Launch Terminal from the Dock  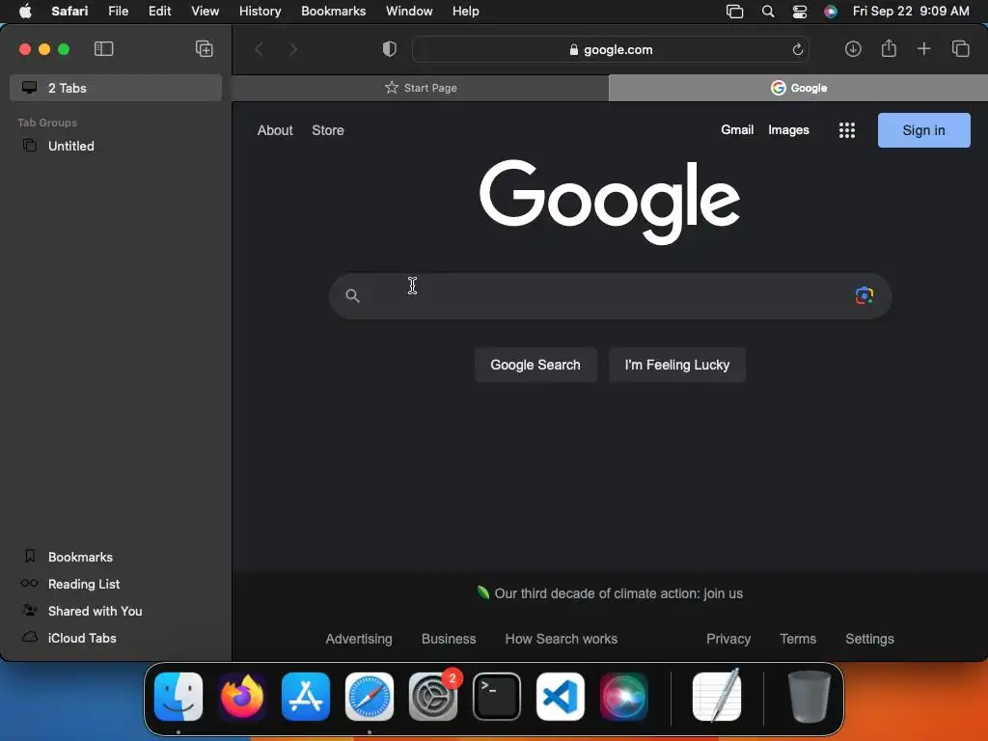point(497,697)
